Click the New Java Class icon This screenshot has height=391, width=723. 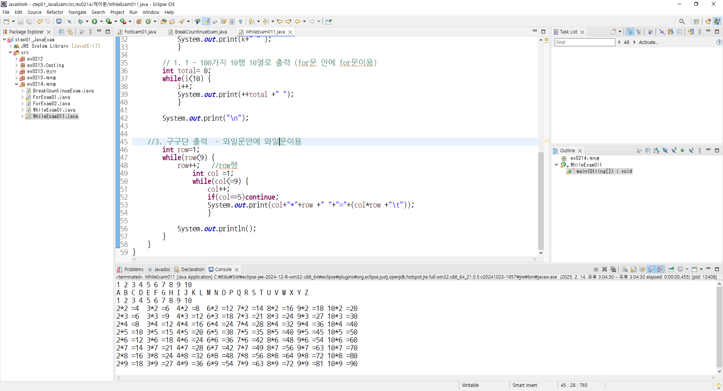(148, 21)
